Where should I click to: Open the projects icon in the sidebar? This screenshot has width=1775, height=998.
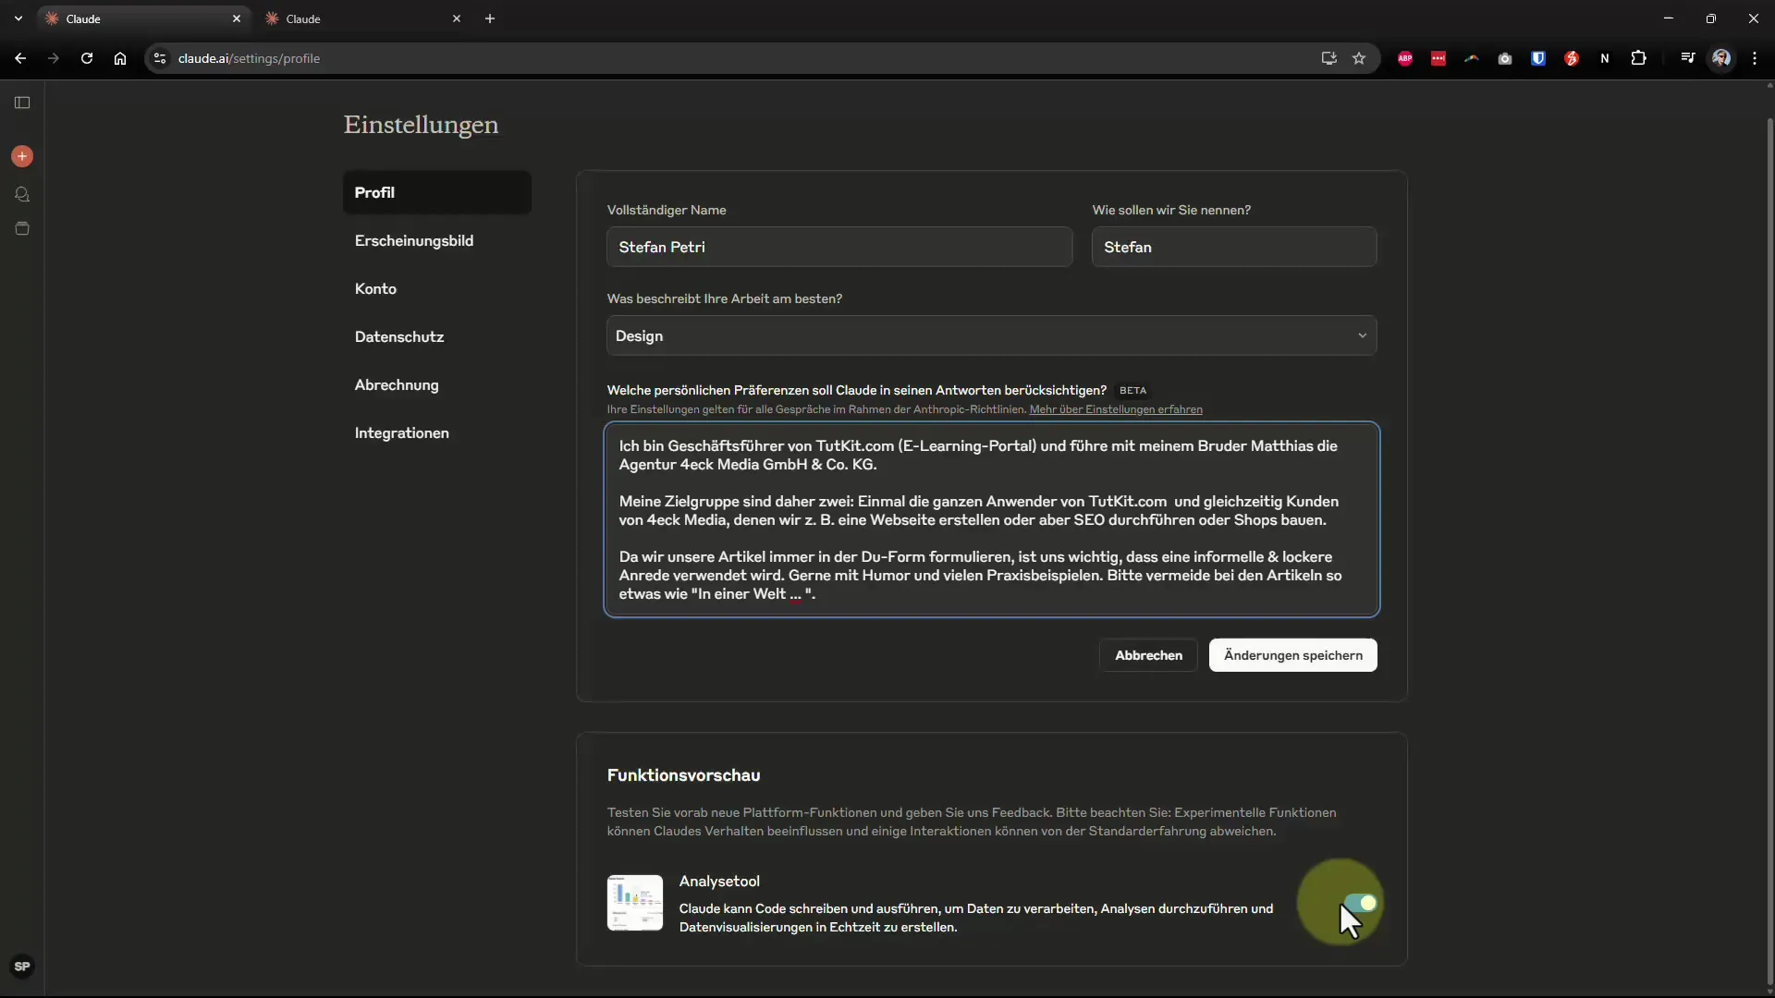point(22,228)
